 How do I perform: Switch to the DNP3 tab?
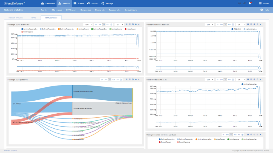(34, 18)
